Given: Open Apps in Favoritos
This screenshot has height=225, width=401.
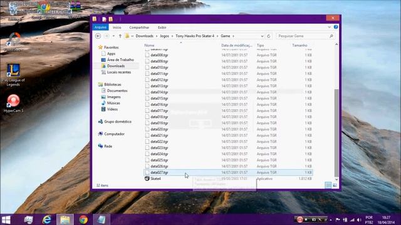Looking at the screenshot, I should pyautogui.click(x=111, y=54).
